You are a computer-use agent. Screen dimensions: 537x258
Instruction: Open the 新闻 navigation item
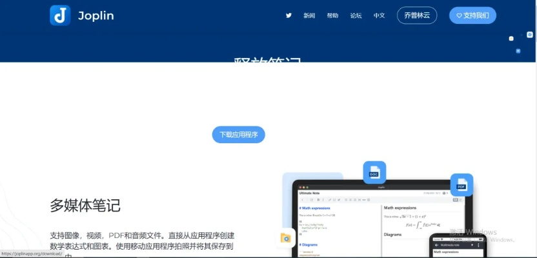(309, 15)
